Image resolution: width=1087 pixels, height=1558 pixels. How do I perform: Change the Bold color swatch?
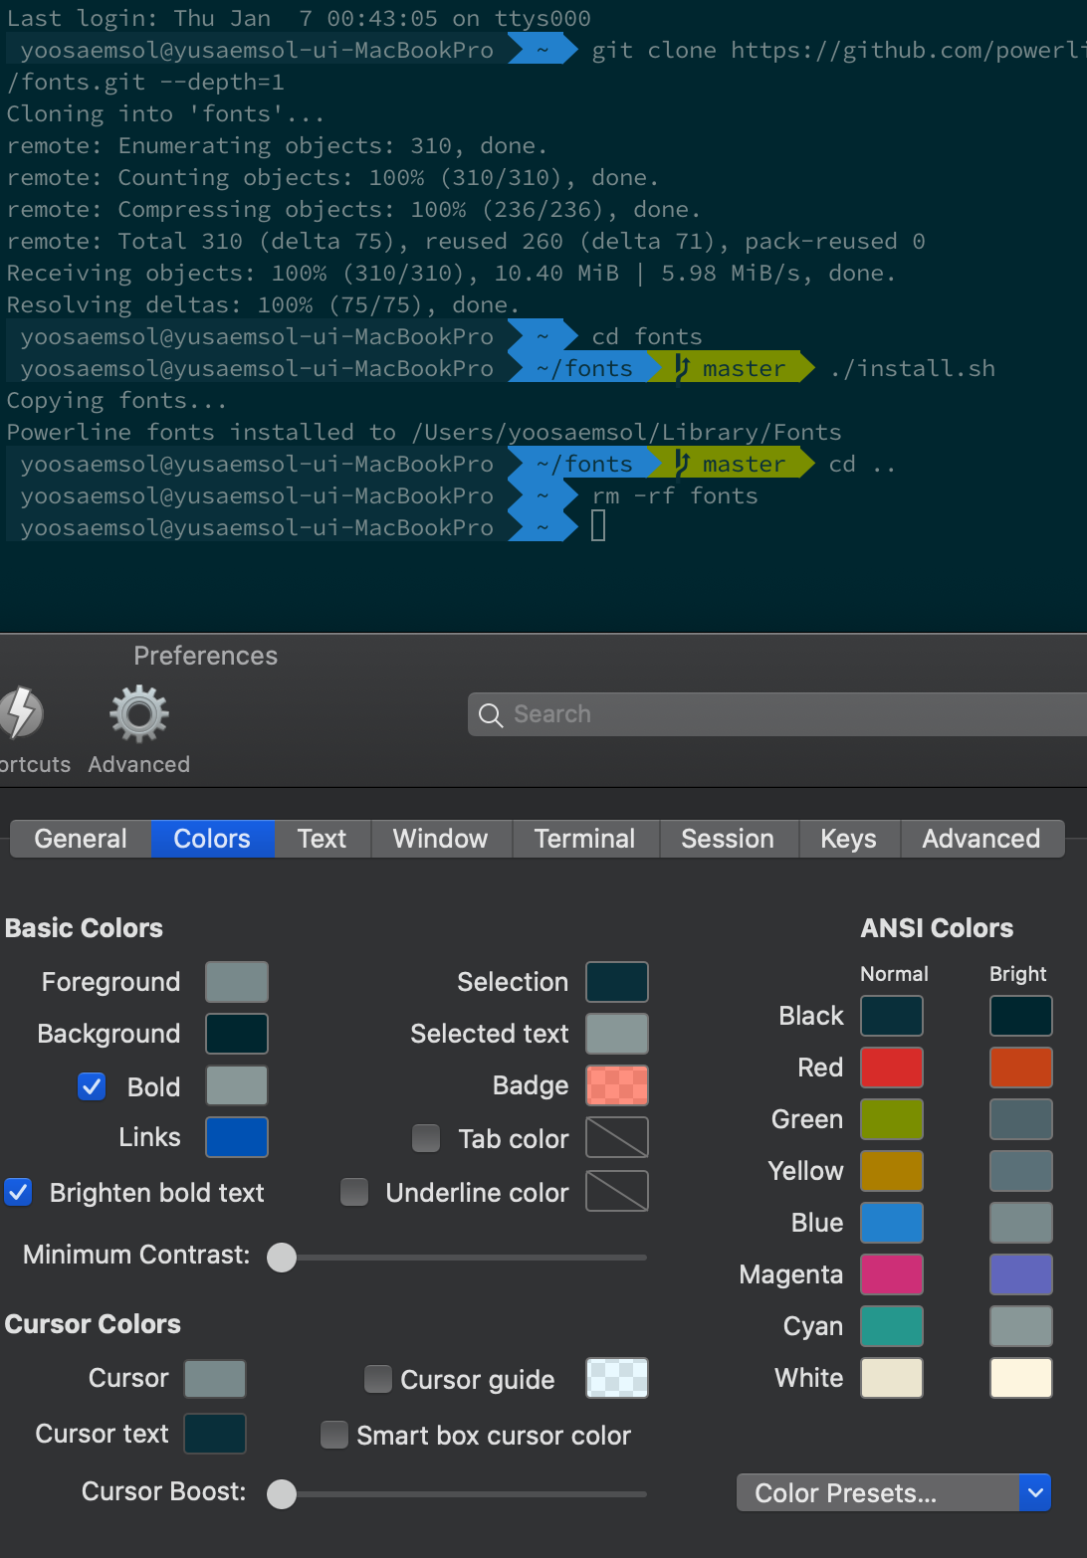tap(237, 1085)
